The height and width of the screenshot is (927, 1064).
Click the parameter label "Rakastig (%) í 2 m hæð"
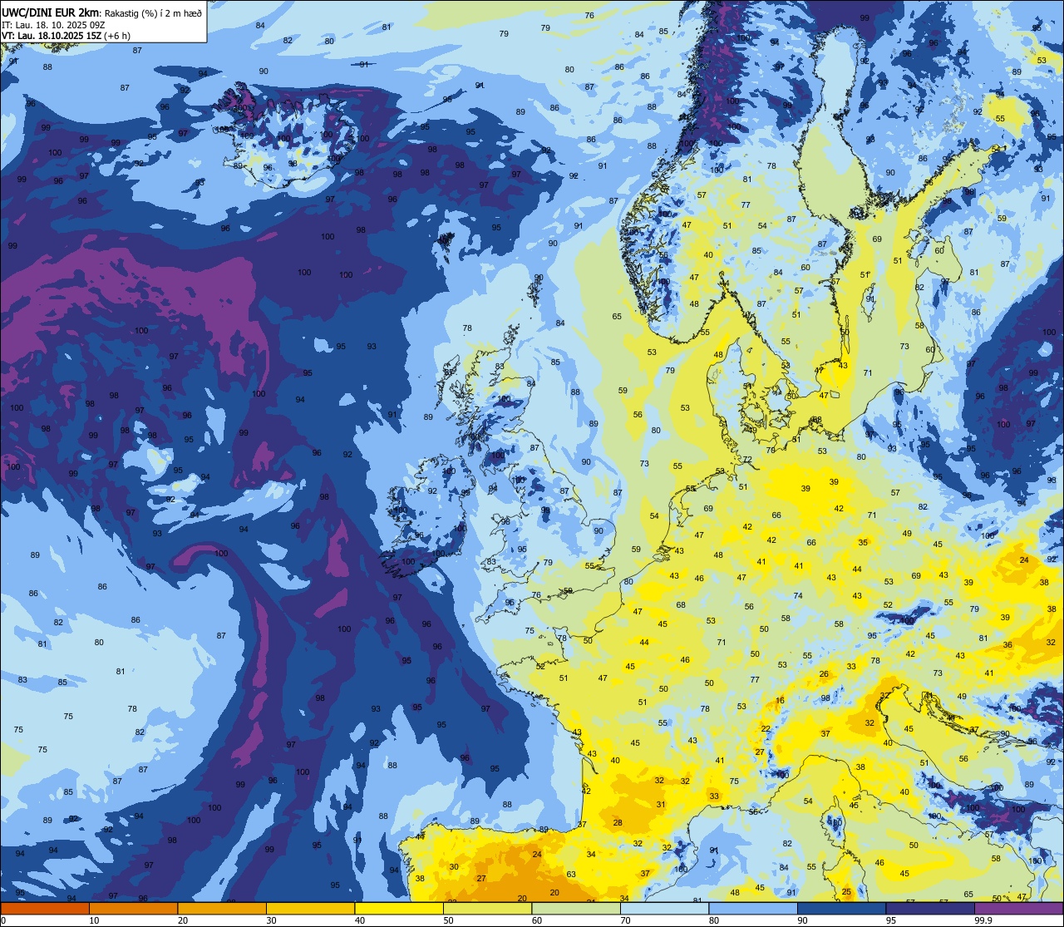pyautogui.click(x=154, y=12)
